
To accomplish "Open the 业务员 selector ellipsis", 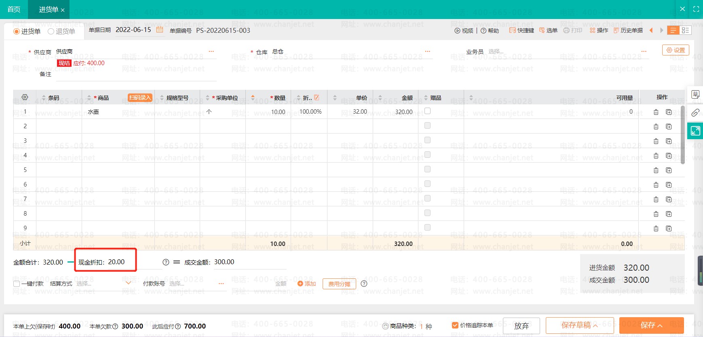I will (644, 51).
